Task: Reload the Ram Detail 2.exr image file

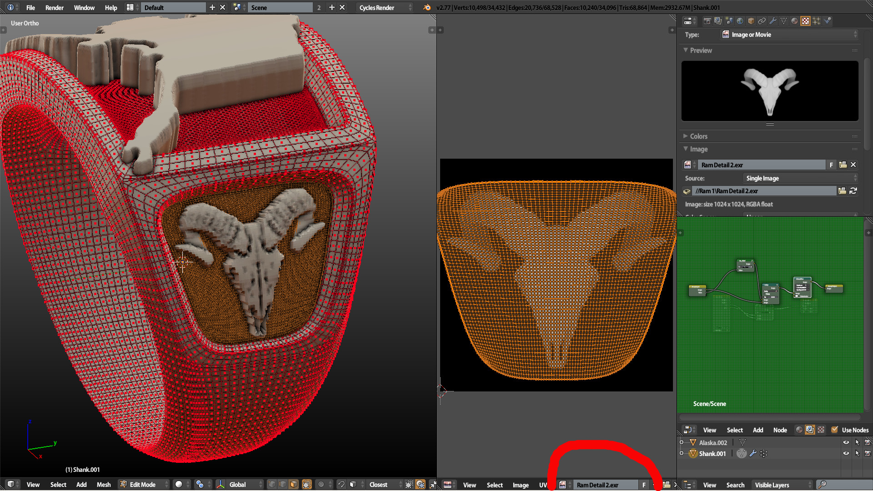Action: pos(853,191)
